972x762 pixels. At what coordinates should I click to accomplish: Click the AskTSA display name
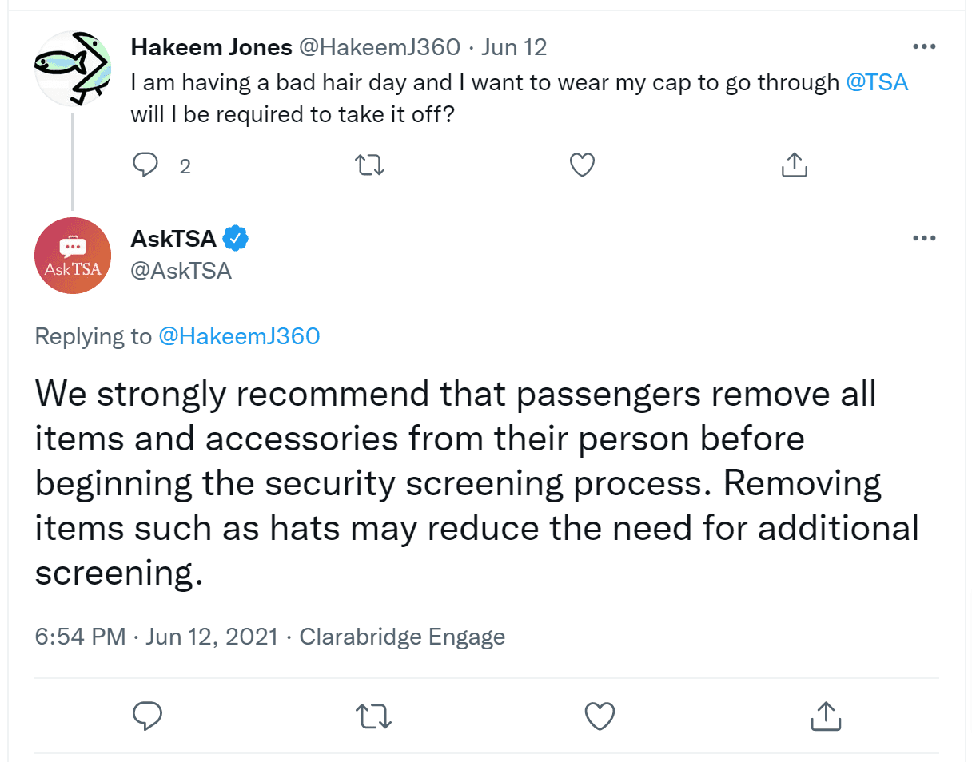(x=174, y=238)
